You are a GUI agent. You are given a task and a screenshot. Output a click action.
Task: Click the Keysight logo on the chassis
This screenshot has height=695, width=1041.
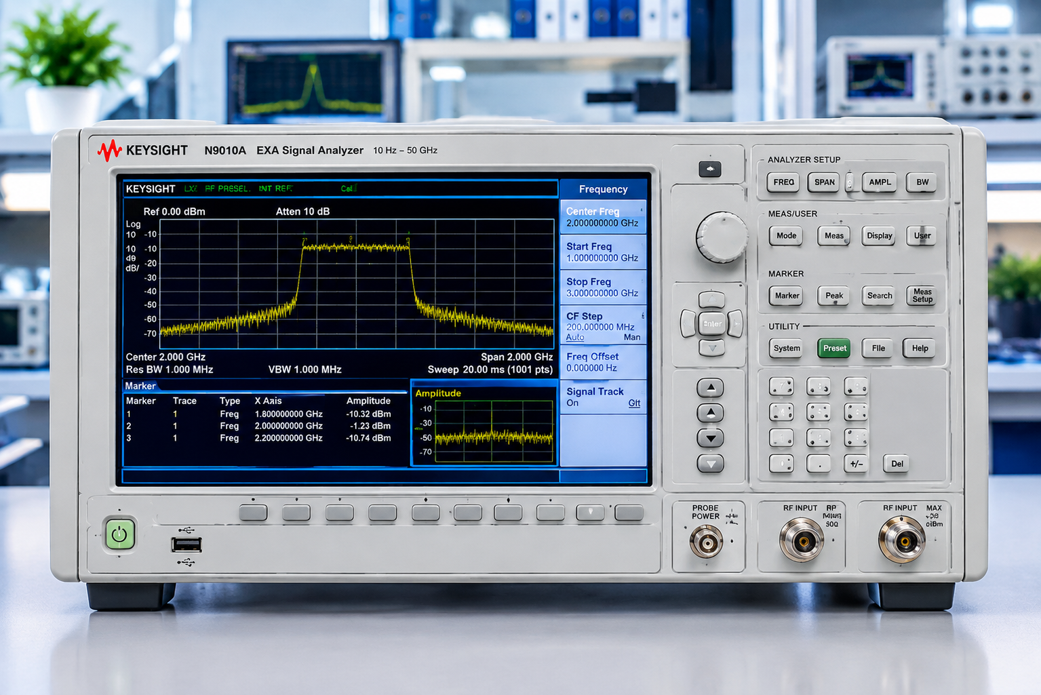tap(143, 150)
